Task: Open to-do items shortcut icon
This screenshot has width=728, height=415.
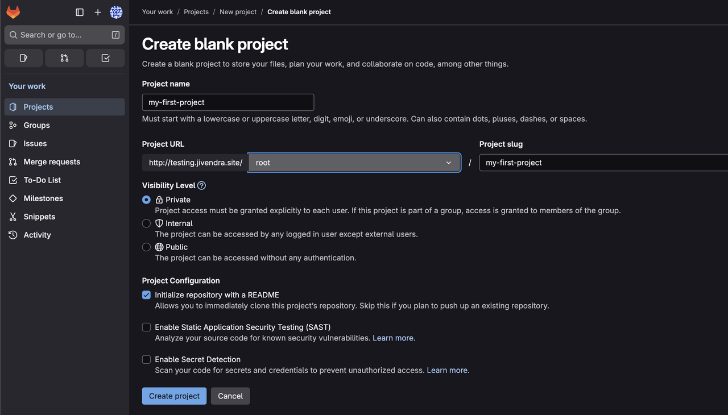Action: tap(105, 58)
